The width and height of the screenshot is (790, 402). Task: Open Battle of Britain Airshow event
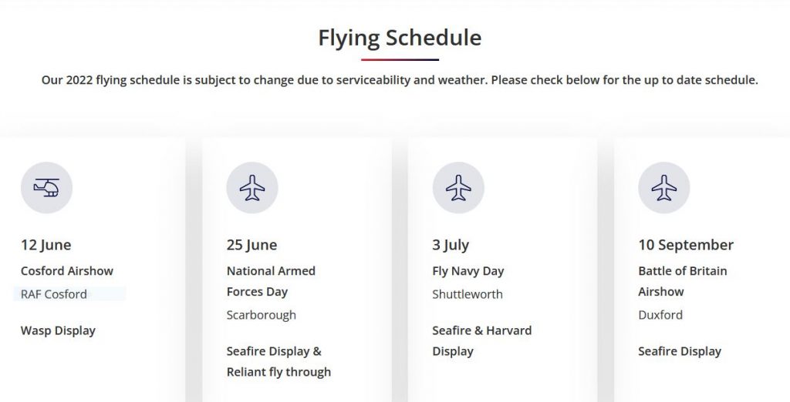click(x=683, y=281)
